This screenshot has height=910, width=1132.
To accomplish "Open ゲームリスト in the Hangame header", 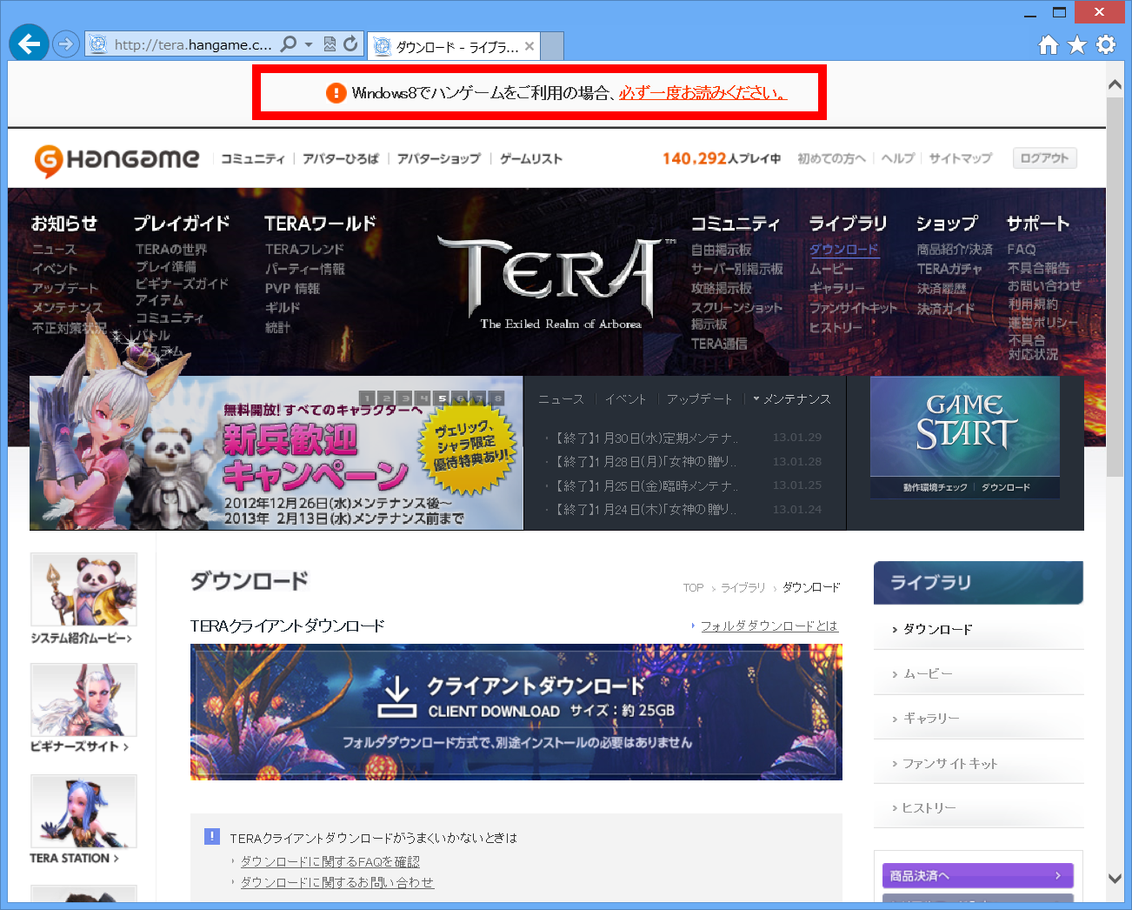I will coord(531,158).
